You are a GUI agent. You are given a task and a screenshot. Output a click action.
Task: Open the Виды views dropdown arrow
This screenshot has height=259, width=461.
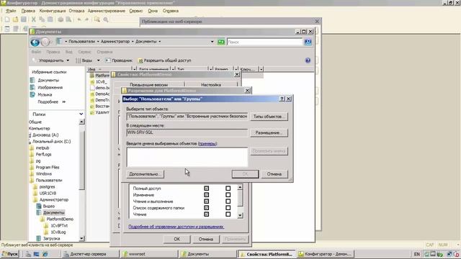pos(98,60)
